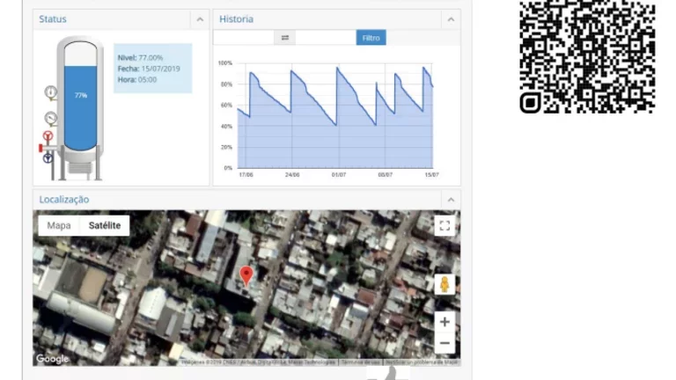Collapse the Status panel

pos(200,19)
